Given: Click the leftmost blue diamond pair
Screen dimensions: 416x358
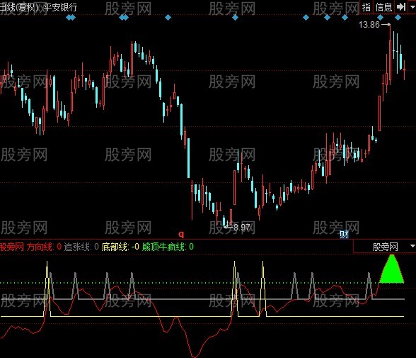Looking at the screenshot, I should (x=71, y=18).
